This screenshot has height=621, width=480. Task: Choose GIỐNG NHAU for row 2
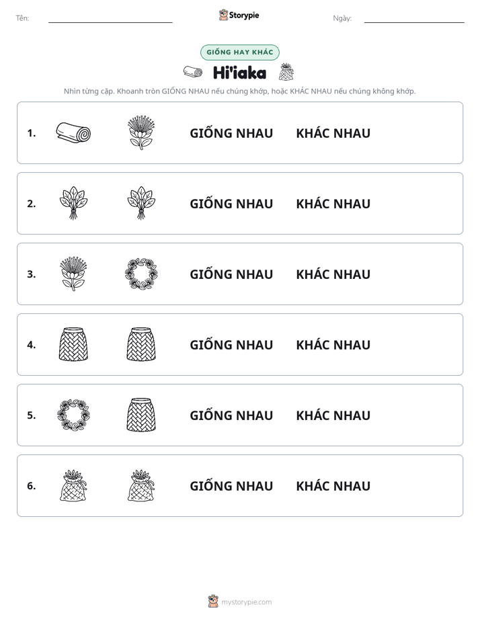click(231, 203)
